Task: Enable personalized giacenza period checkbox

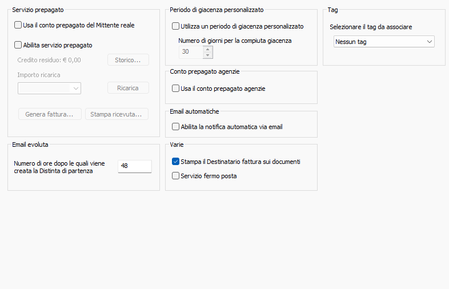Action: tap(176, 26)
